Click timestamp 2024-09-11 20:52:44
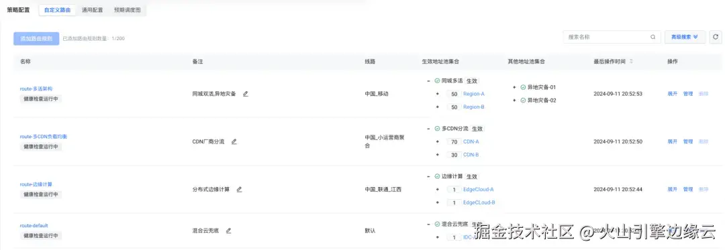The image size is (725, 250). pos(618,189)
